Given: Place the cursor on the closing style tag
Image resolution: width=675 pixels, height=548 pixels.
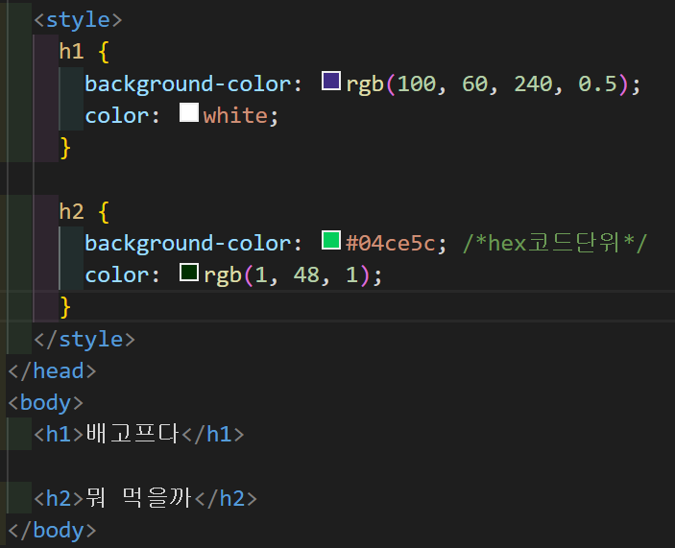Looking at the screenshot, I should (x=84, y=340).
